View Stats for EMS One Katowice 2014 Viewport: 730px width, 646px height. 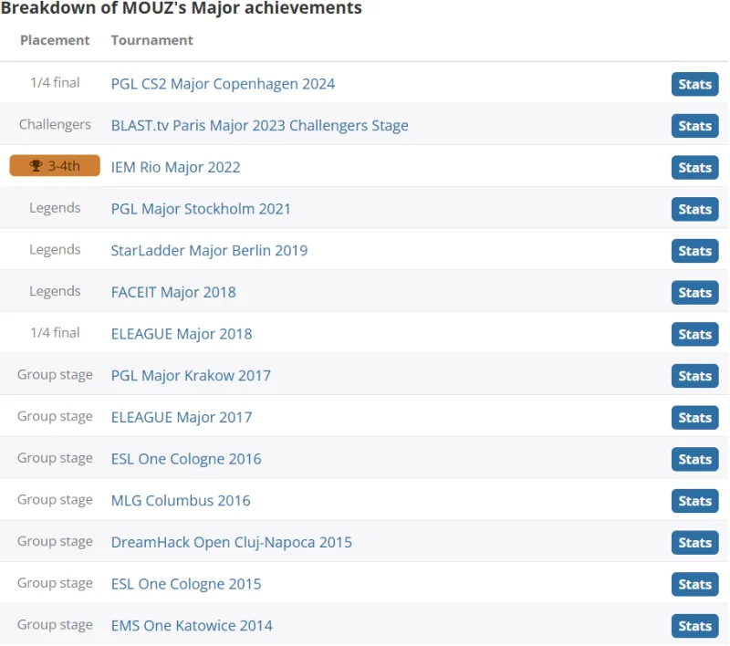694,626
